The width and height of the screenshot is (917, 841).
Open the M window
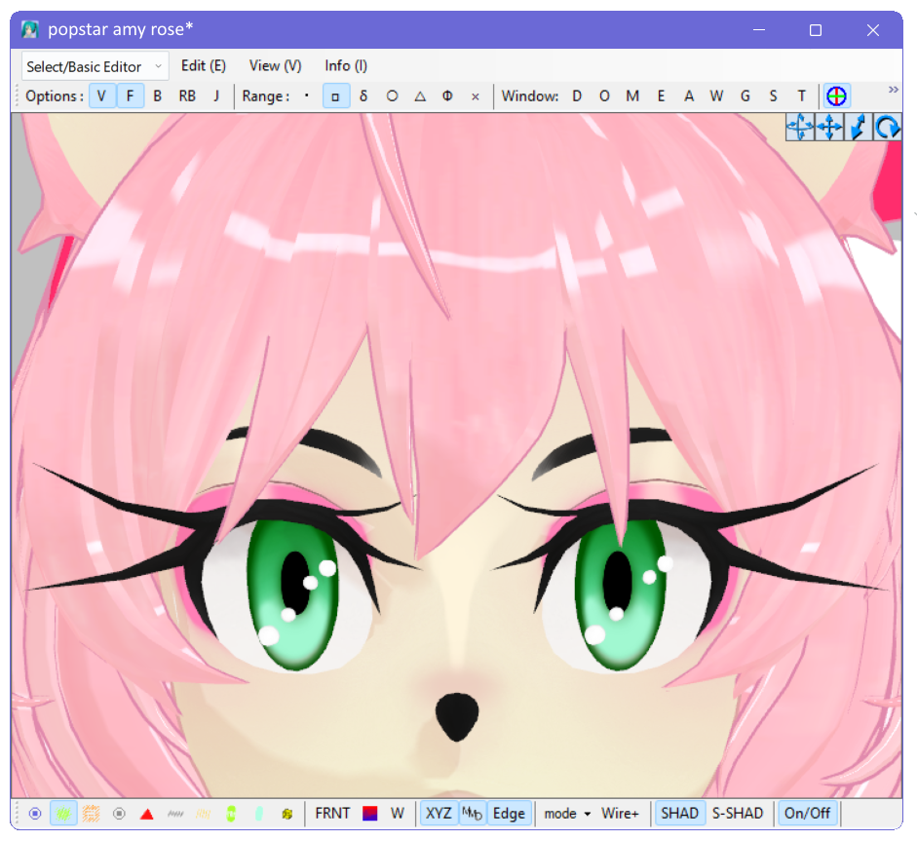(632, 96)
